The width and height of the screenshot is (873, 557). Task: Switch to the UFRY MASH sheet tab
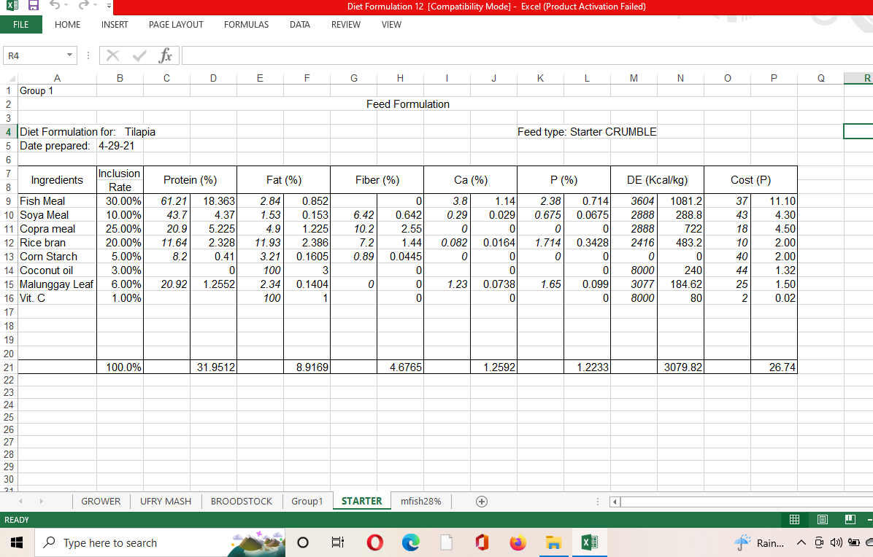pos(166,502)
